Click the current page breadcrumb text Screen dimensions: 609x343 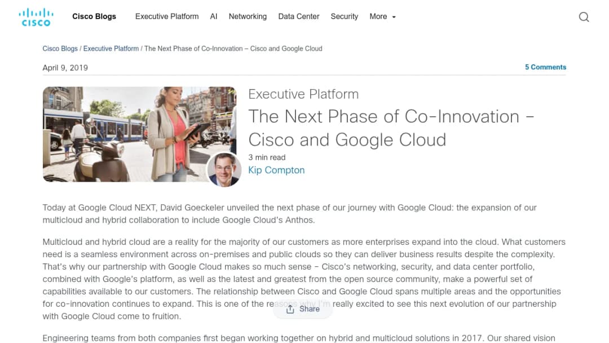click(x=233, y=49)
